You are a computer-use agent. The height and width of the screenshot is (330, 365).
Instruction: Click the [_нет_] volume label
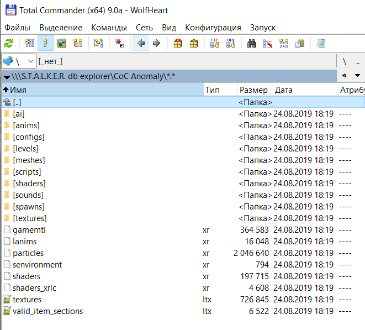point(50,61)
